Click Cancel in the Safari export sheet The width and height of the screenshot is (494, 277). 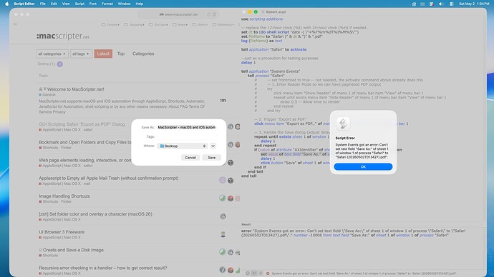click(x=190, y=157)
